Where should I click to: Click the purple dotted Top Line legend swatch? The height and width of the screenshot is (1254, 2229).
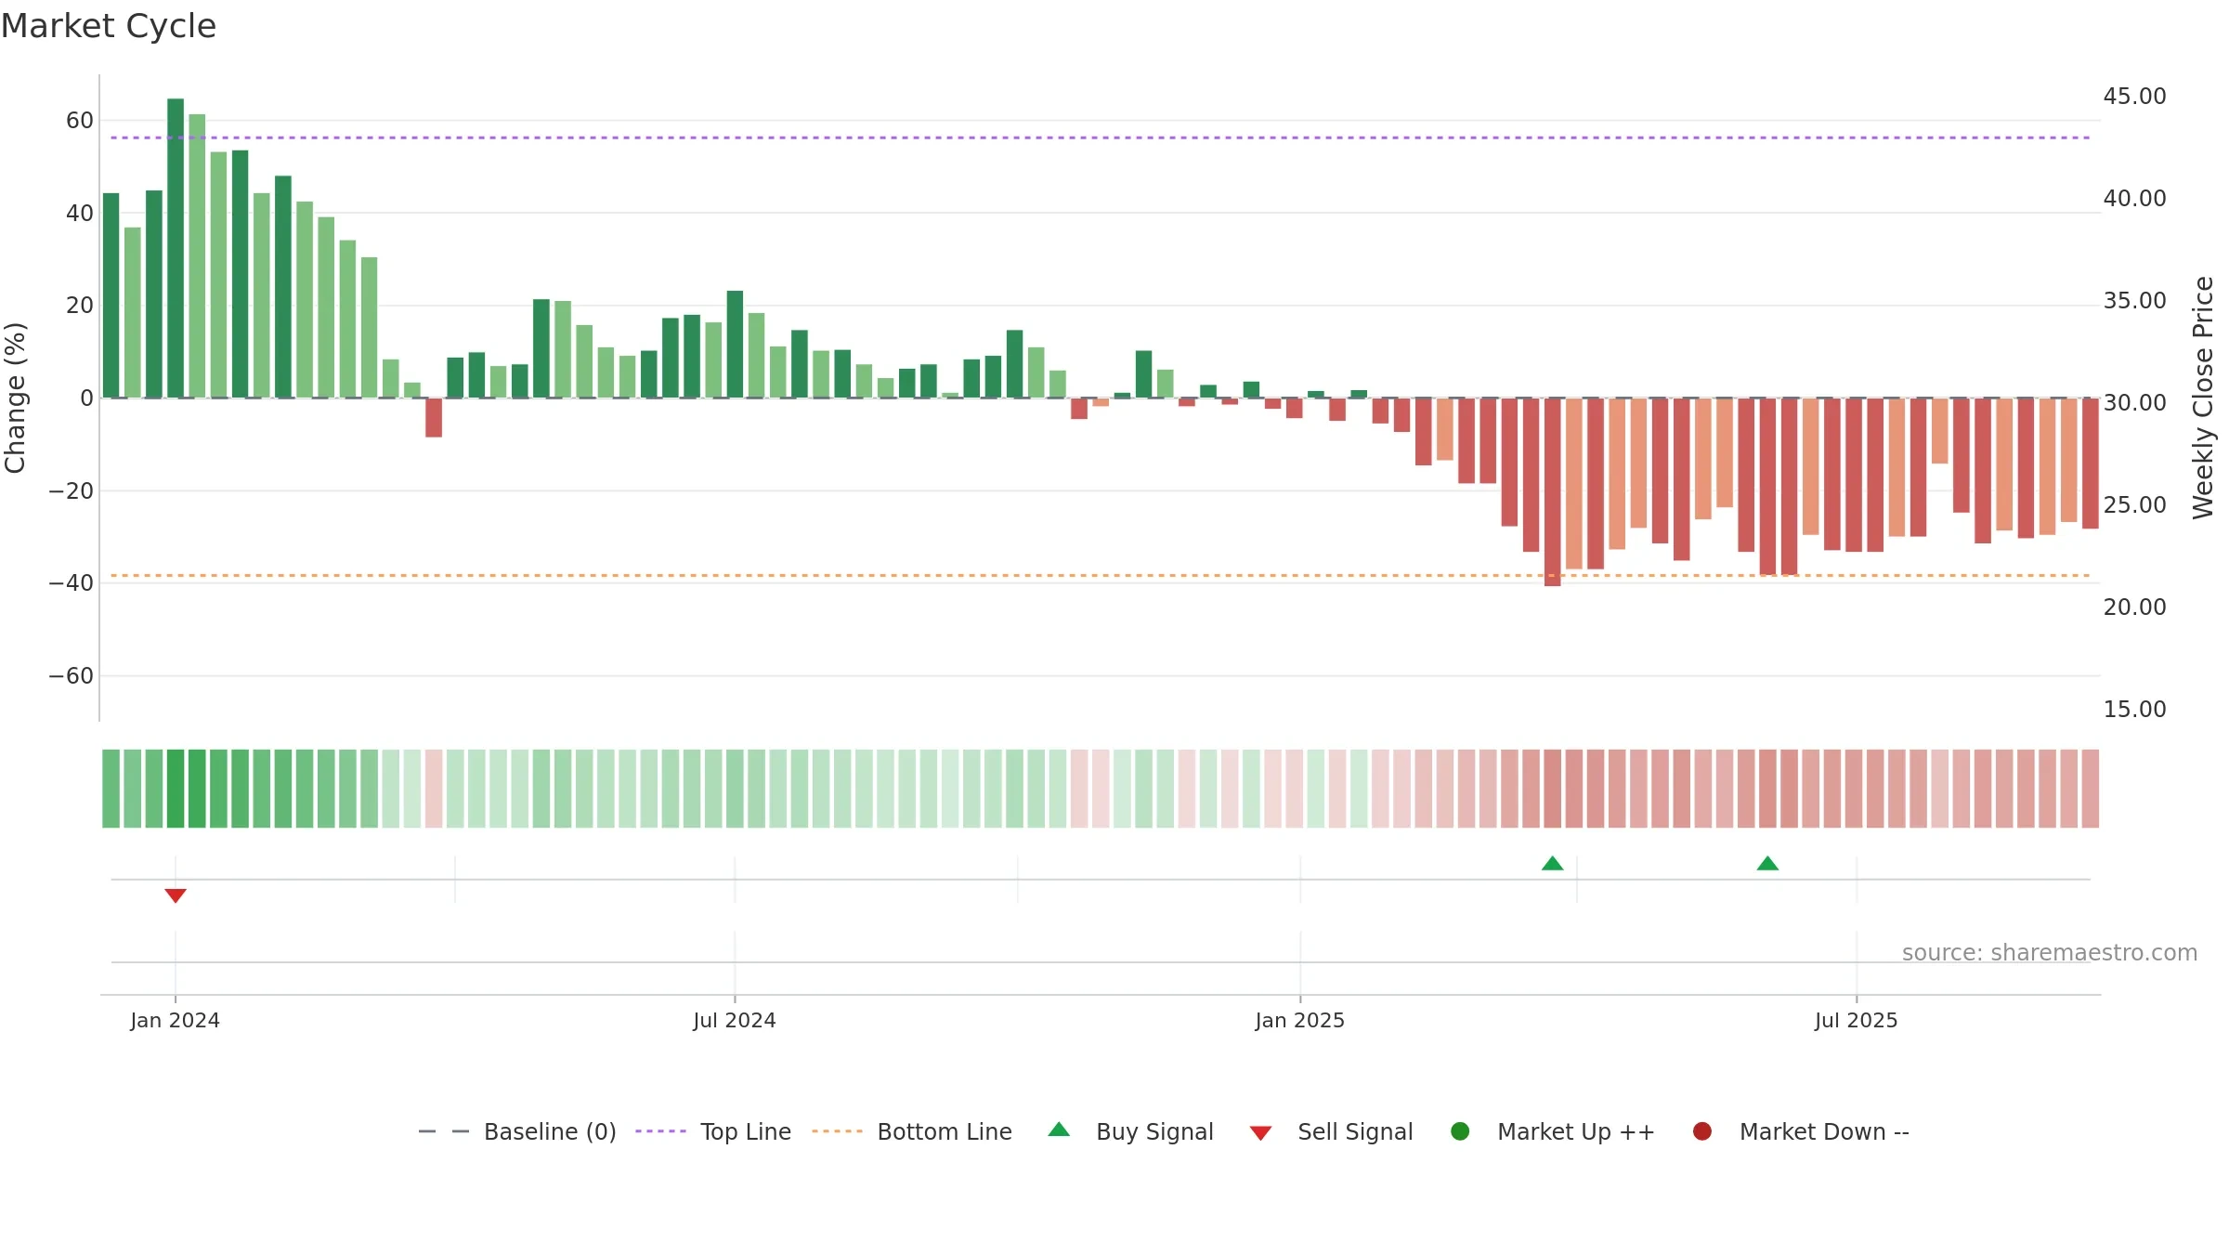[x=660, y=1131]
